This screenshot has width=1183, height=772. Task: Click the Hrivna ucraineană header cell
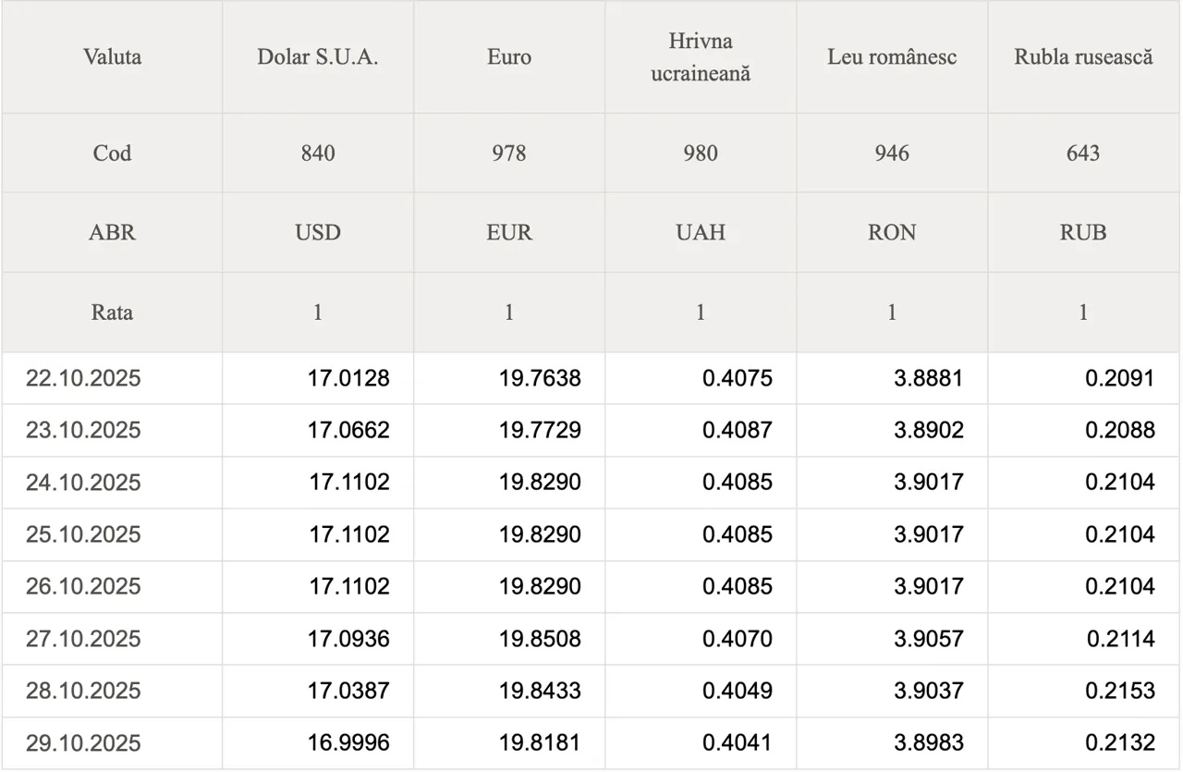pos(701,56)
